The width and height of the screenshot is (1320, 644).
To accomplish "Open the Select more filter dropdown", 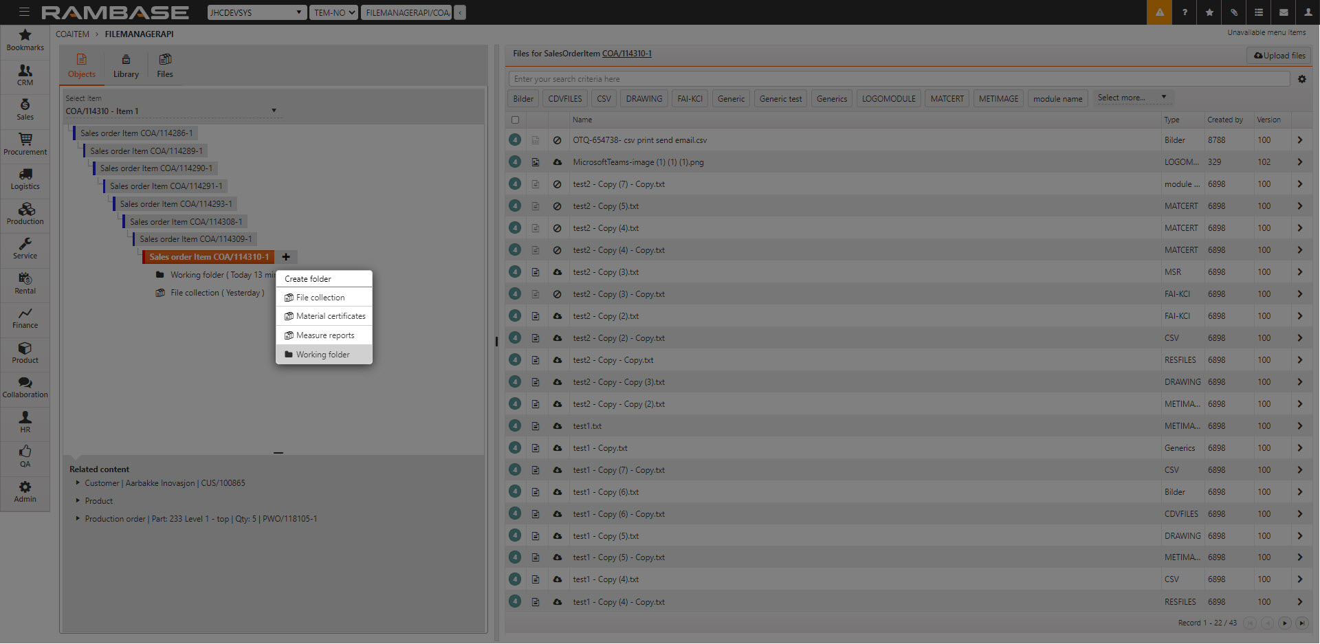I will [1132, 98].
